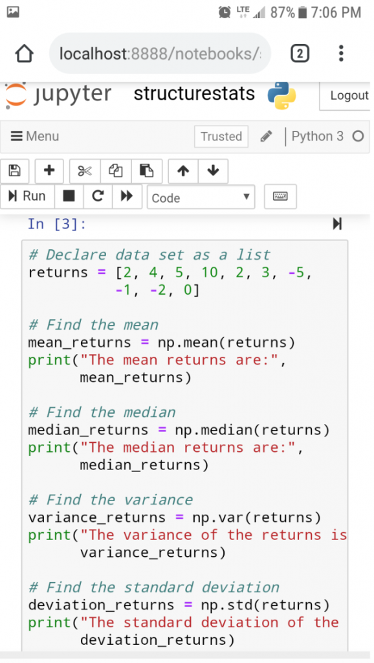The height and width of the screenshot is (663, 374).
Task: Open browser tab switcher showing 2
Action: click(x=300, y=53)
